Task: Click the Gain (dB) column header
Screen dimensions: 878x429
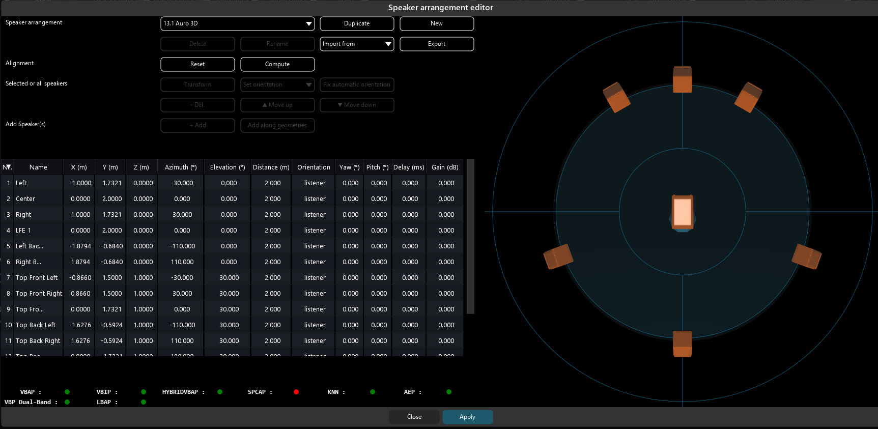Action: point(445,167)
